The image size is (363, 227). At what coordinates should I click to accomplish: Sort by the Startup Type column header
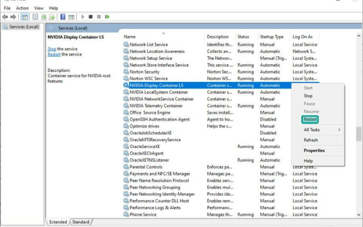(274, 37)
